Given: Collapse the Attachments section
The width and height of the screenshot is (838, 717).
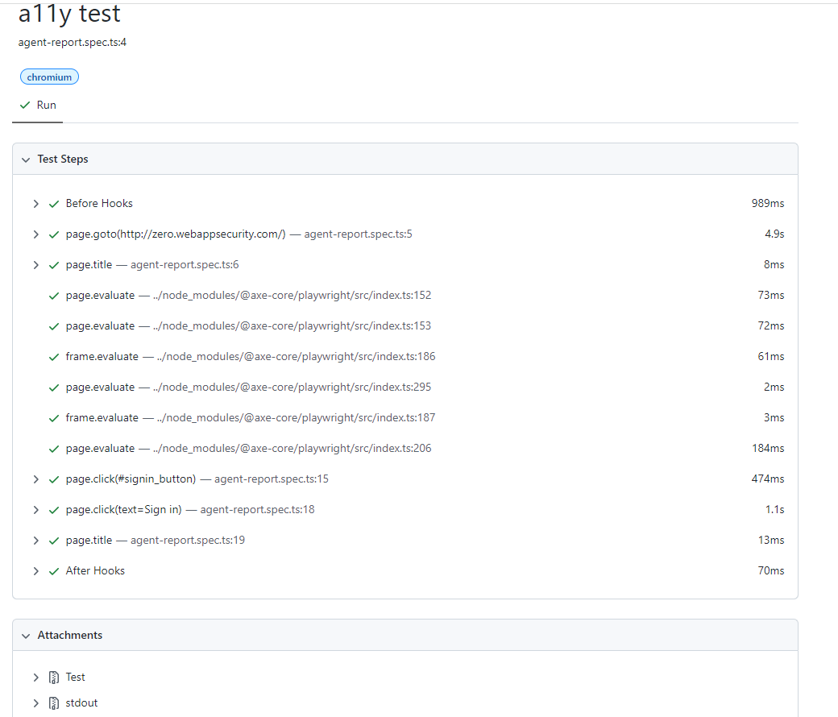Looking at the screenshot, I should click(x=26, y=635).
